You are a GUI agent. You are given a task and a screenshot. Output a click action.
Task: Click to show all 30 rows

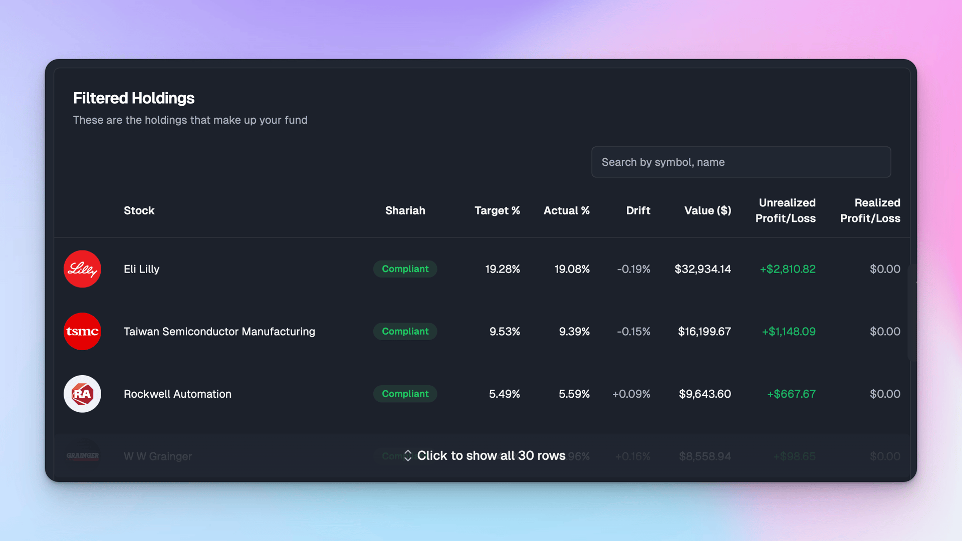(491, 455)
